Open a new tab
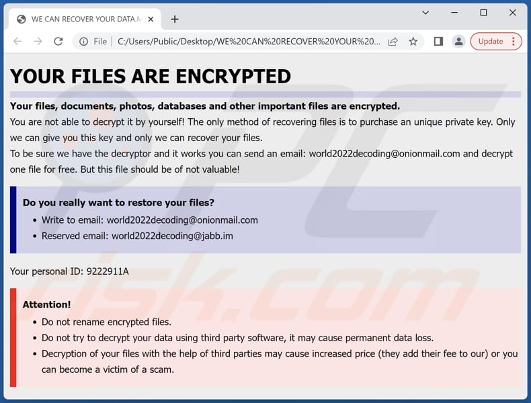The height and width of the screenshot is (403, 531). (x=175, y=19)
